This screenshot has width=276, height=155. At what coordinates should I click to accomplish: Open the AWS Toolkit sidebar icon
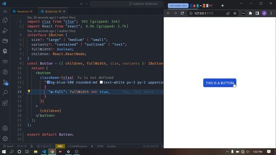click(5, 61)
